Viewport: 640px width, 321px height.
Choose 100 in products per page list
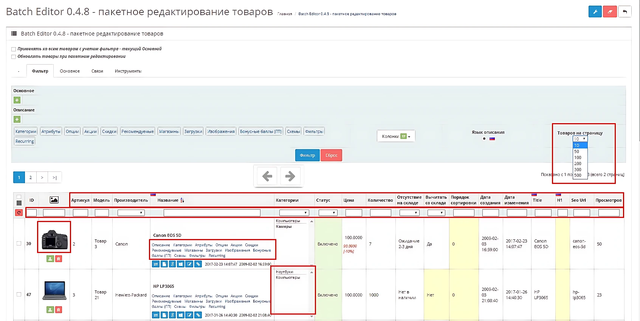tap(580, 157)
